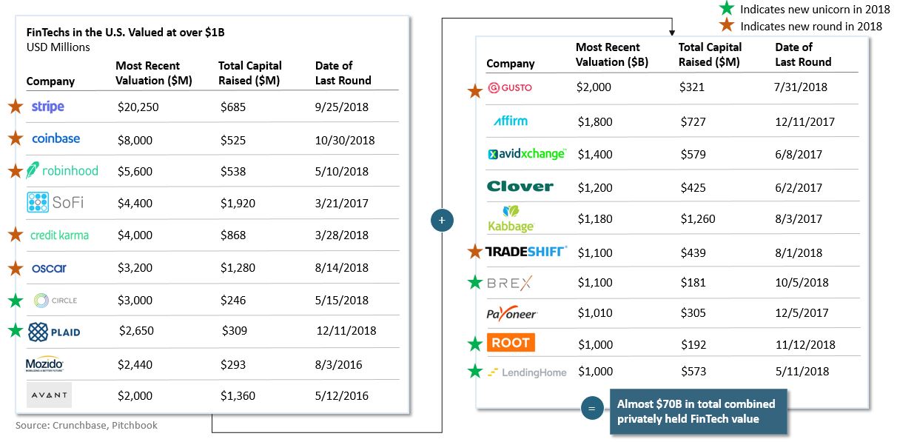Click the orange star legend marker
Image resolution: width=897 pixels, height=442 pixels.
728,26
